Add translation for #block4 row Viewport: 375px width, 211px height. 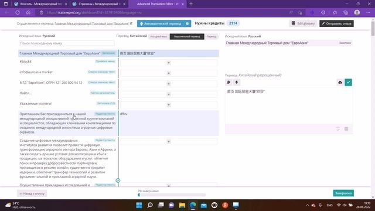click(x=169, y=63)
